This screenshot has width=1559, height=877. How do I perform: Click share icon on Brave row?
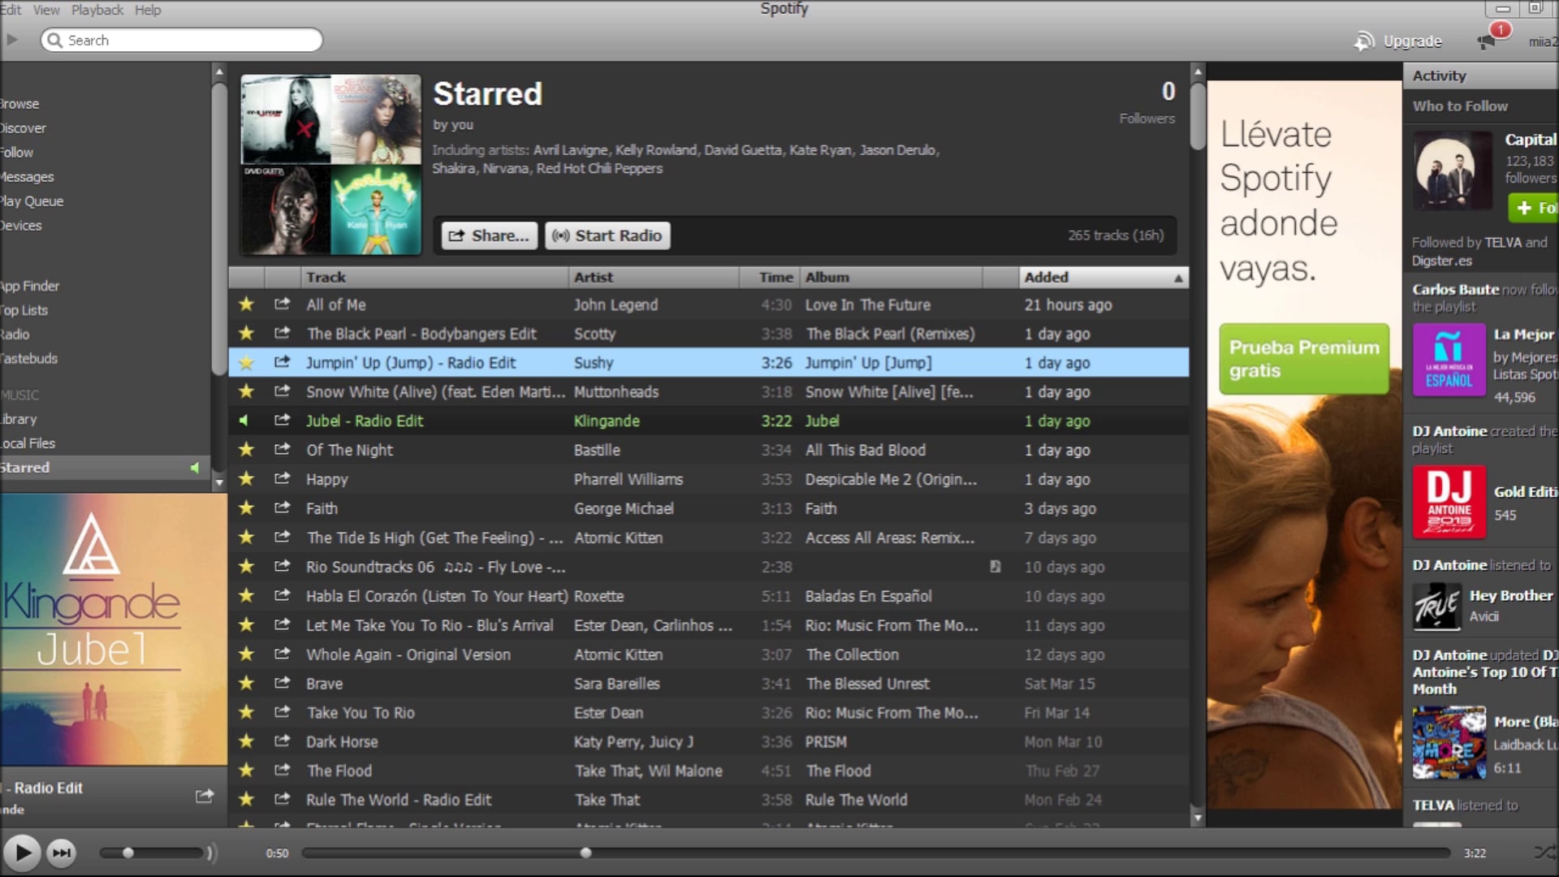pos(282,684)
